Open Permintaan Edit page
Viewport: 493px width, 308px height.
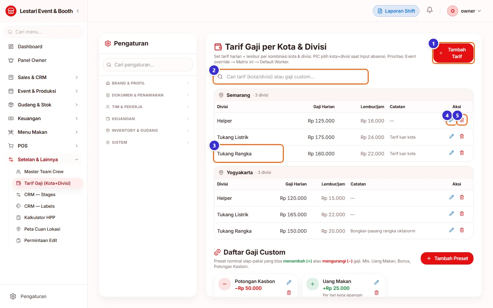(48, 241)
